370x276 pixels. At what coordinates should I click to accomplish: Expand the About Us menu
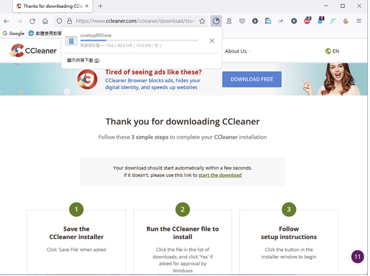coord(238,51)
